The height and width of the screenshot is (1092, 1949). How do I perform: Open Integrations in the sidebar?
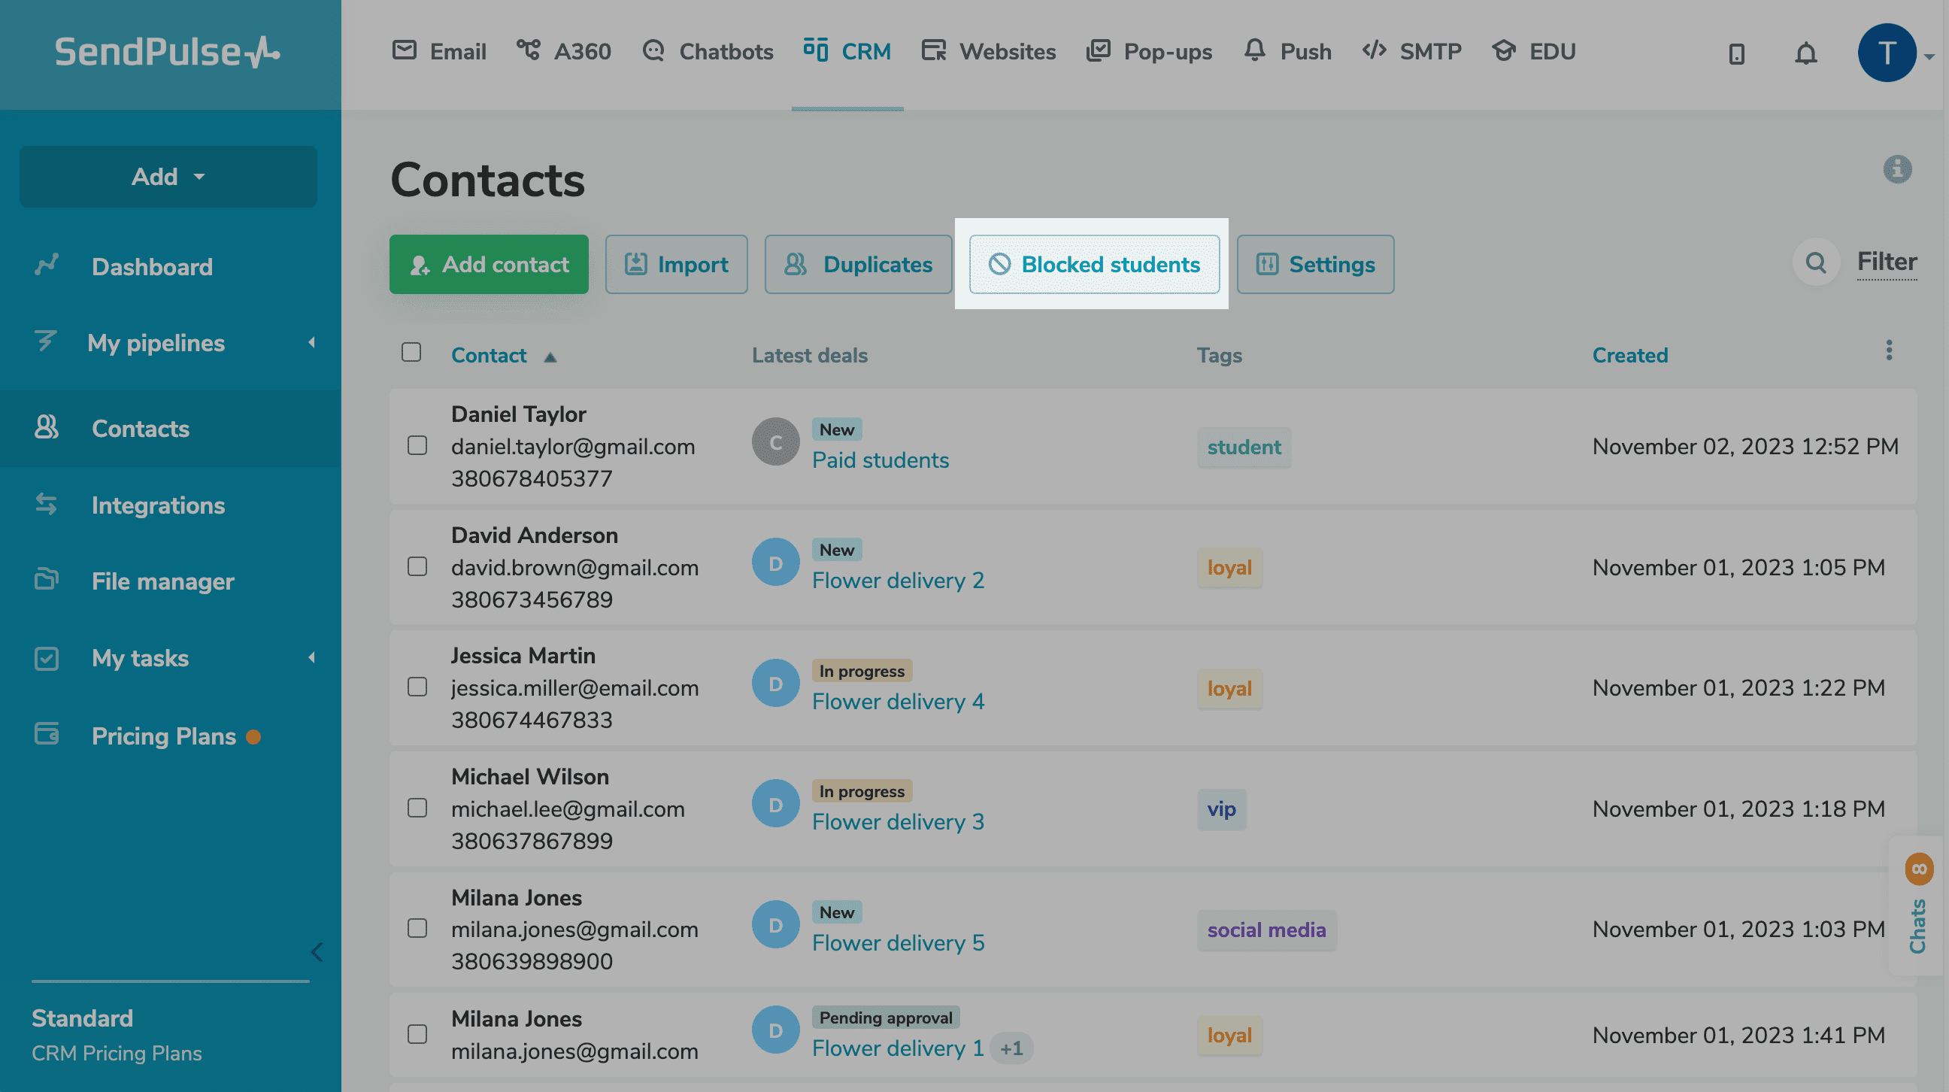(x=157, y=505)
